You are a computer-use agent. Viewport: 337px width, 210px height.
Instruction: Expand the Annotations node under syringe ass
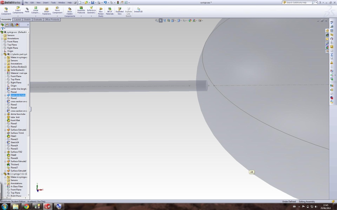tap(2, 38)
